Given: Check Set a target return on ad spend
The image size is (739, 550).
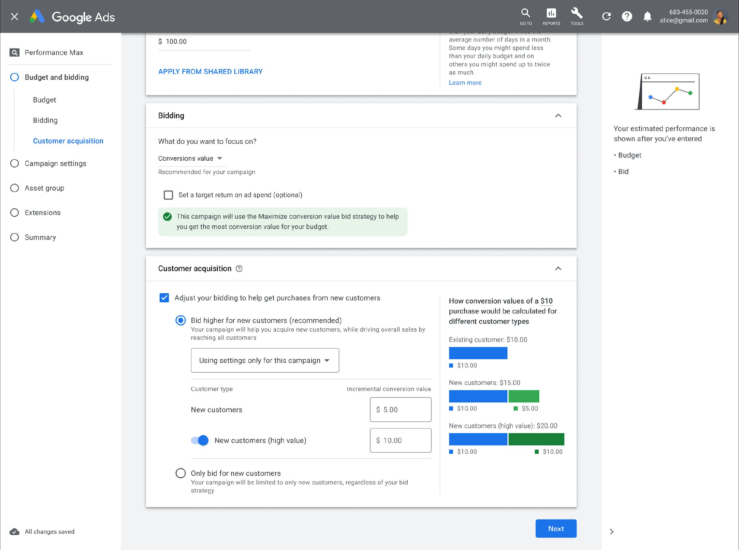Looking at the screenshot, I should 168,195.
